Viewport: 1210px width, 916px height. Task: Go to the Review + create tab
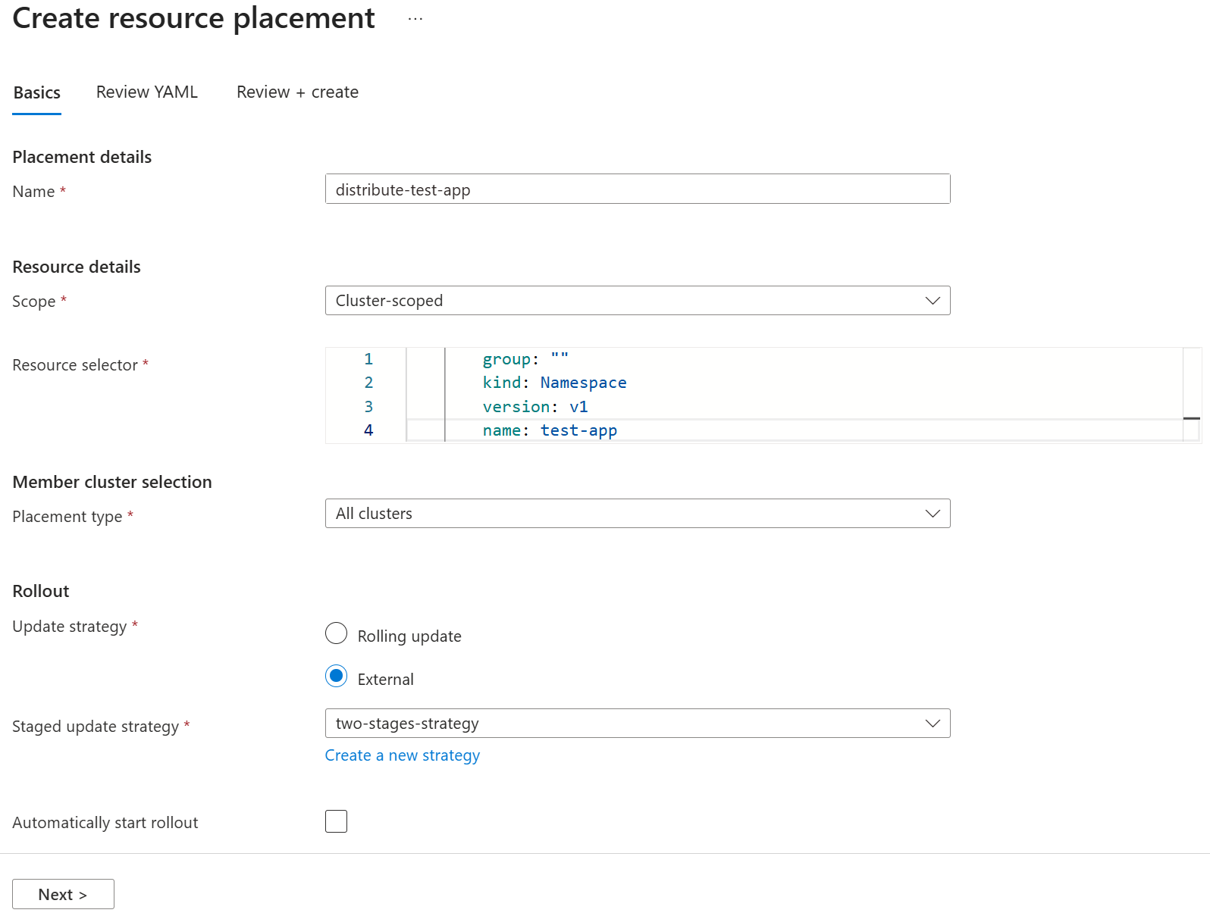297,92
